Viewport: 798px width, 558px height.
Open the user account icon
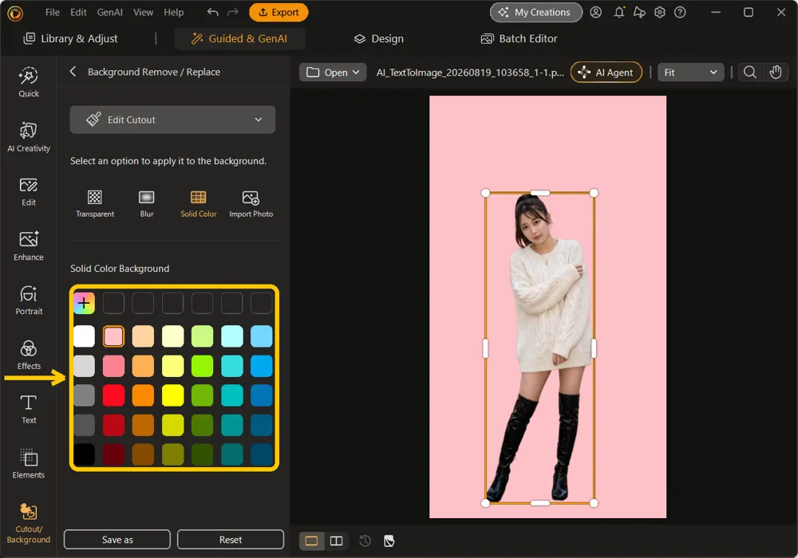(x=595, y=12)
